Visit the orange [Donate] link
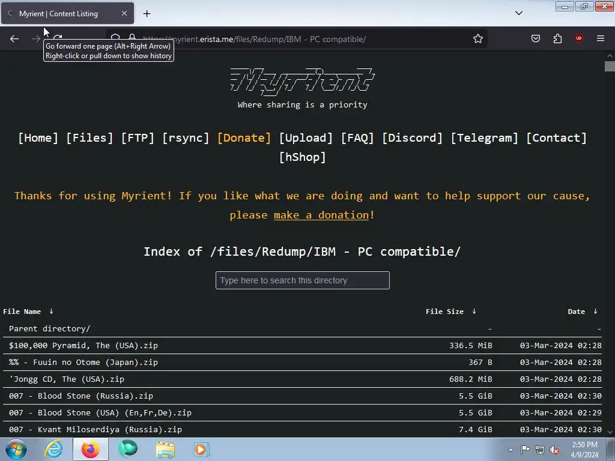The image size is (615, 461). point(244,138)
